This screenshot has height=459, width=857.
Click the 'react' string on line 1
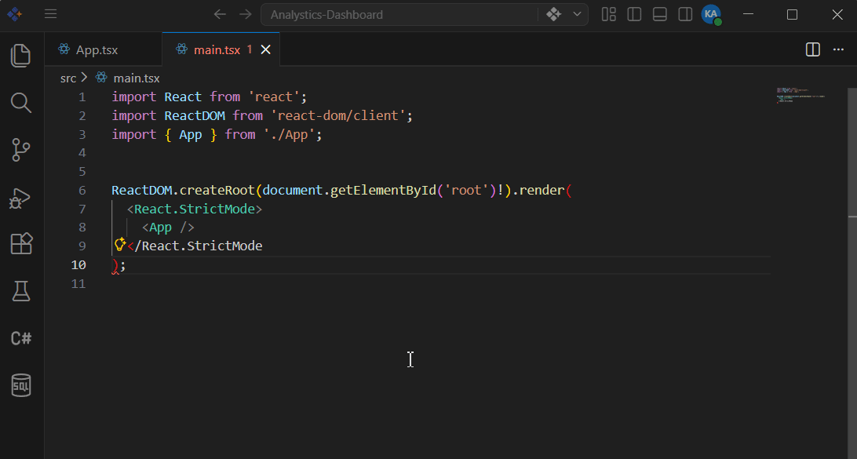click(x=274, y=97)
